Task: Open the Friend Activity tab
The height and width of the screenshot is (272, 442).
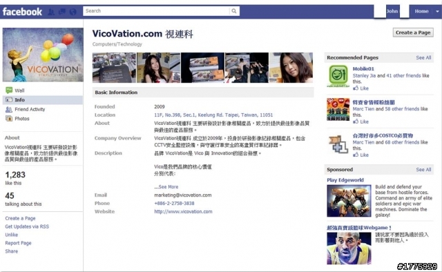Action: [30, 109]
